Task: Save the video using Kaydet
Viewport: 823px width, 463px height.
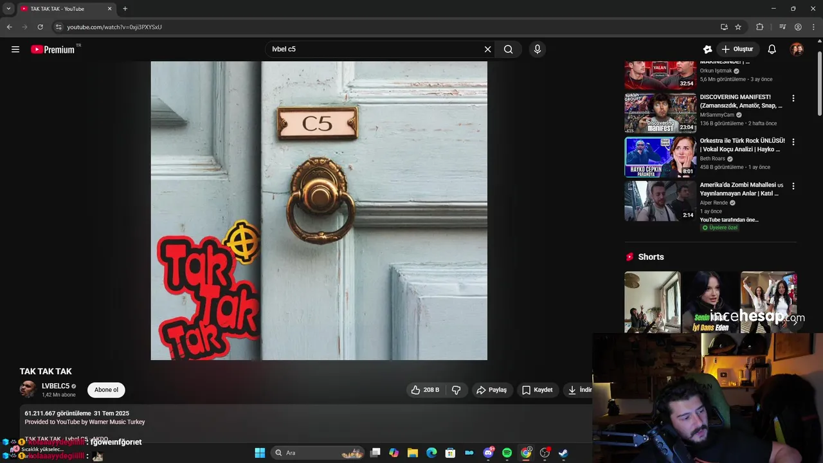Action: click(x=537, y=390)
